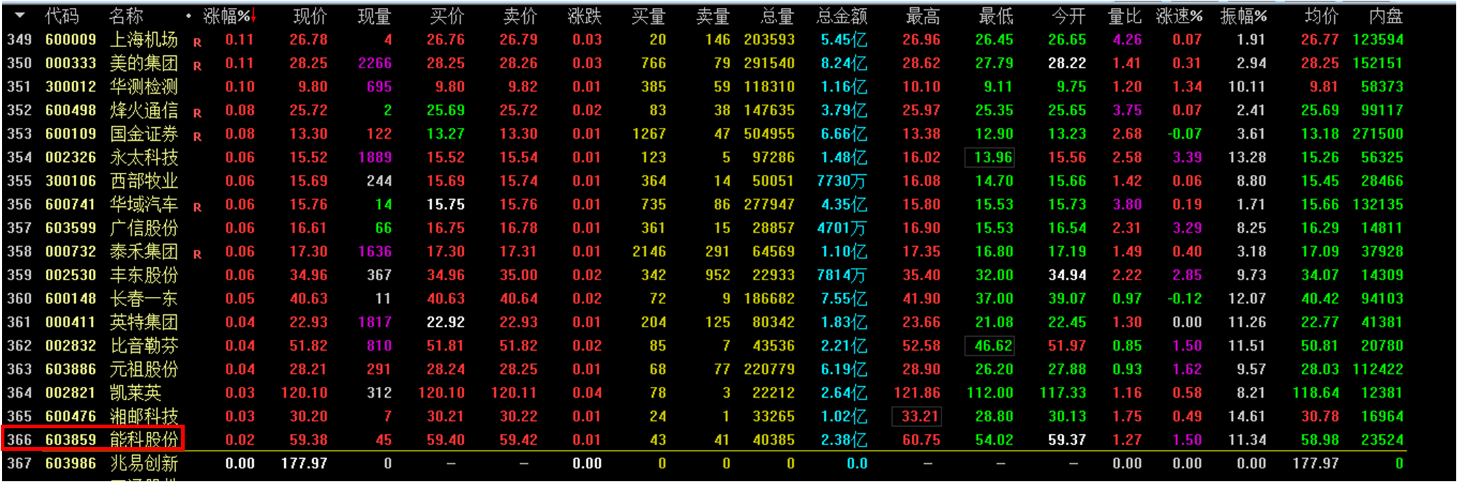Click the 7730万 total amount cell
The height and width of the screenshot is (482, 1457).
[842, 181]
